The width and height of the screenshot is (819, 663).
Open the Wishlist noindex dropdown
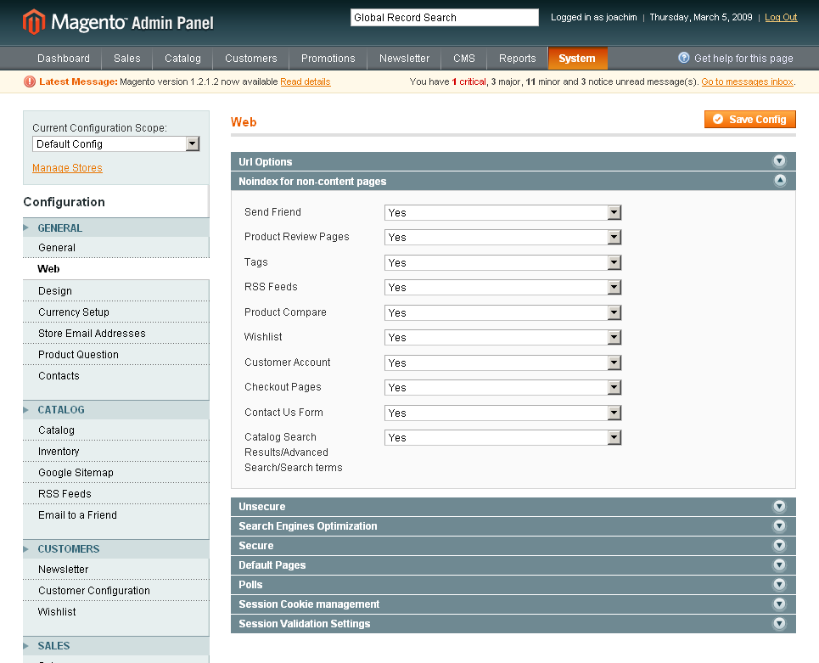click(x=503, y=338)
